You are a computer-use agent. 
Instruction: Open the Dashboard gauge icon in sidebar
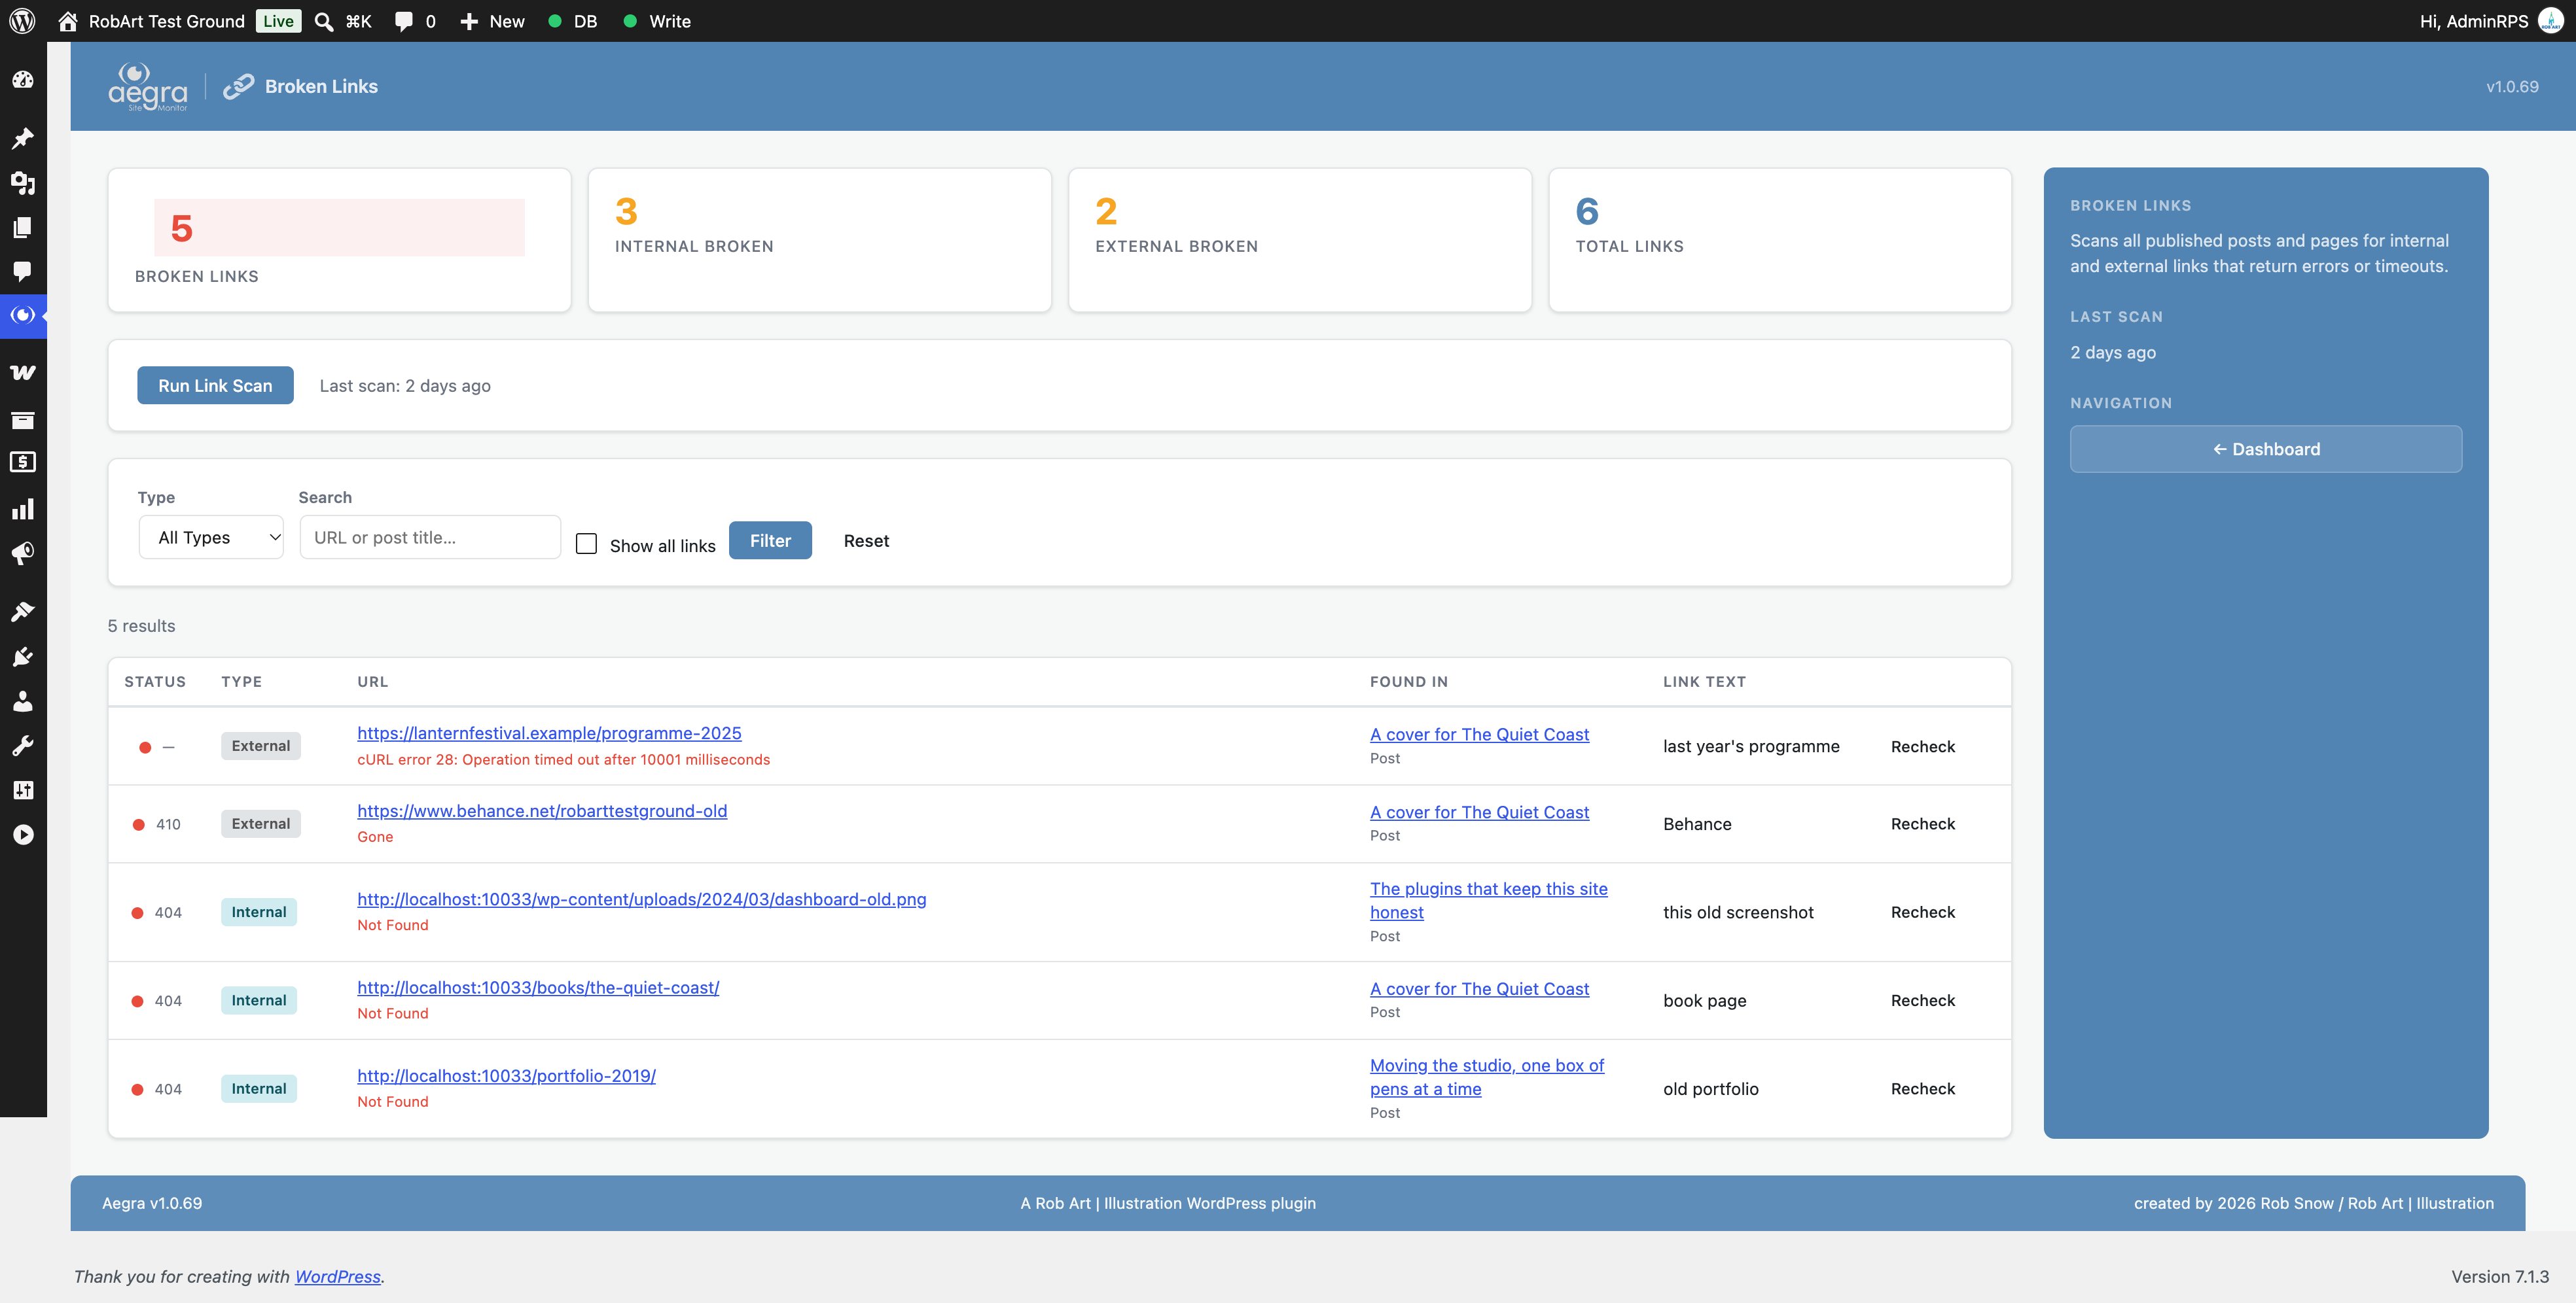tap(23, 80)
